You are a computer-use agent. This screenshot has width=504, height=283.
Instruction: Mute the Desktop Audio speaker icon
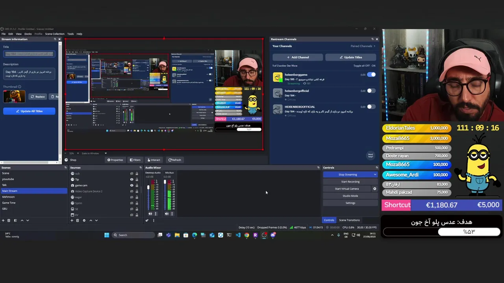point(150,214)
